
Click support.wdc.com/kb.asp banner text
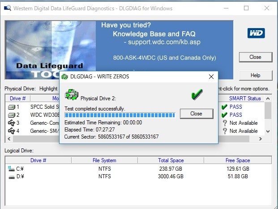point(164,42)
